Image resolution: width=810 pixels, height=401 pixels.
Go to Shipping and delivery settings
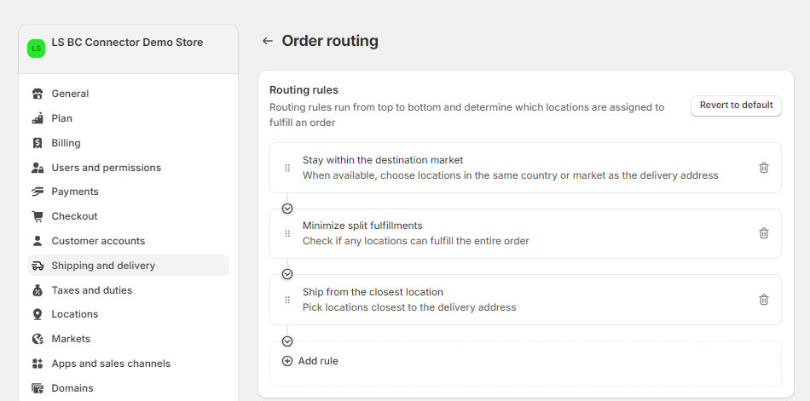pos(103,266)
